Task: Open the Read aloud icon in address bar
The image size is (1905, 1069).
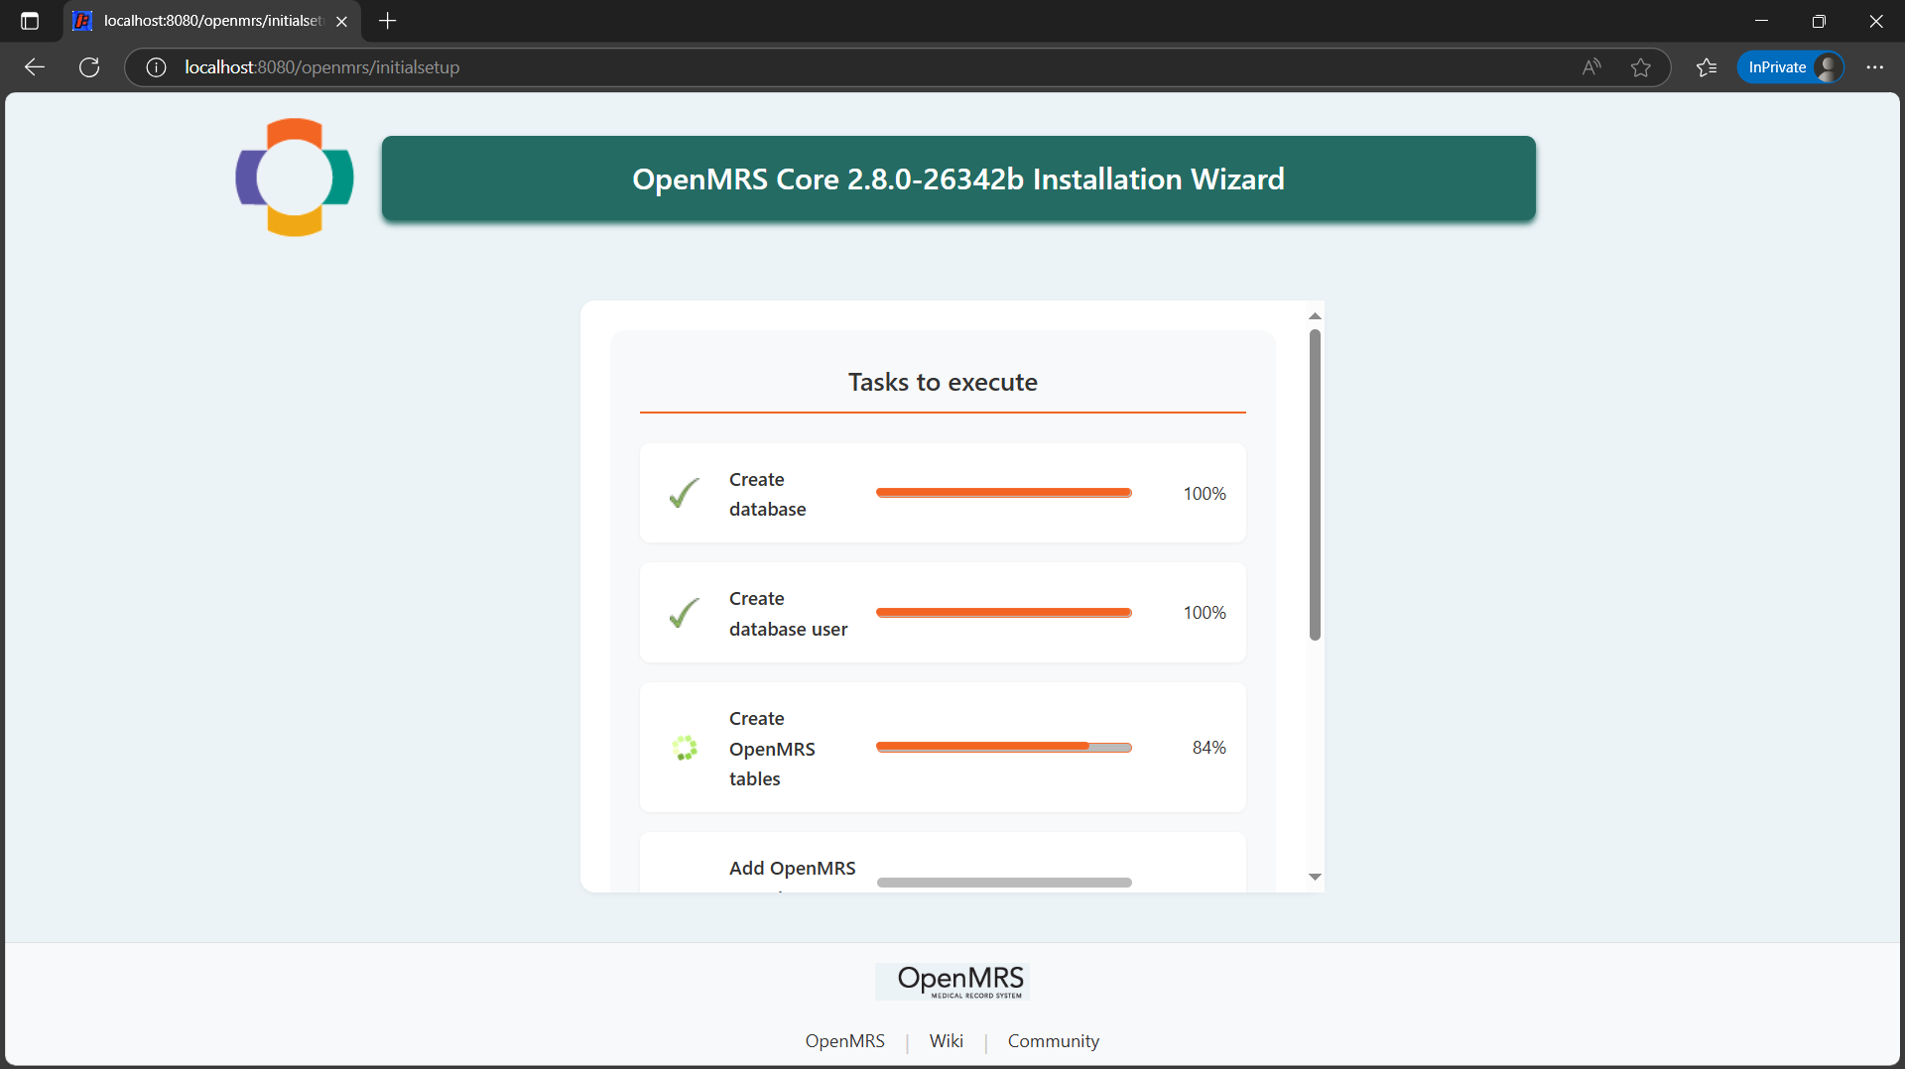Action: tap(1591, 67)
